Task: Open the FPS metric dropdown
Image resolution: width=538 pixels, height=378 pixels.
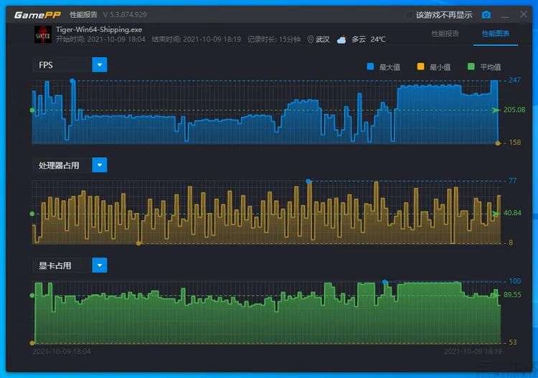Action: click(100, 65)
